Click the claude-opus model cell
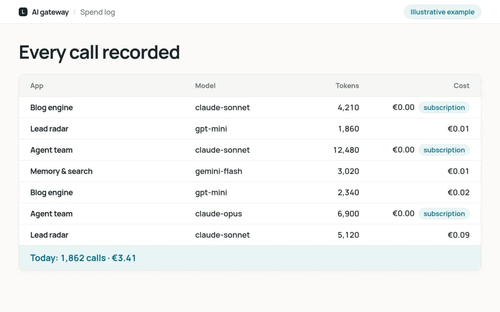 pos(219,214)
